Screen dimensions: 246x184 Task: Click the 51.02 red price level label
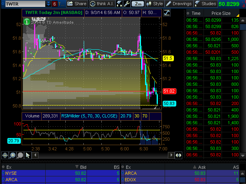[x=169, y=91]
